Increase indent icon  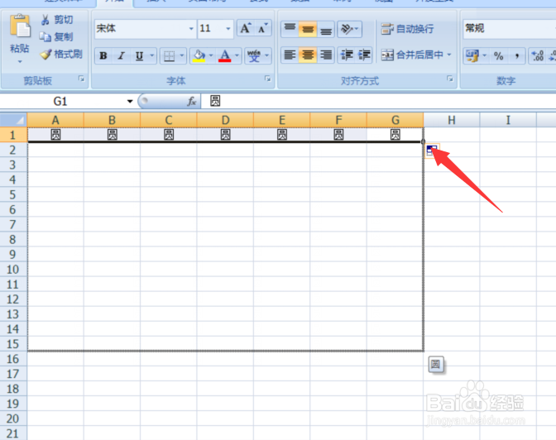click(364, 55)
